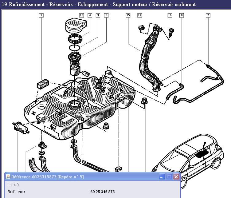Image resolution: width=231 pixels, height=198 pixels.
Task: Click reference number 60 25 315 873
Action: 103,192
